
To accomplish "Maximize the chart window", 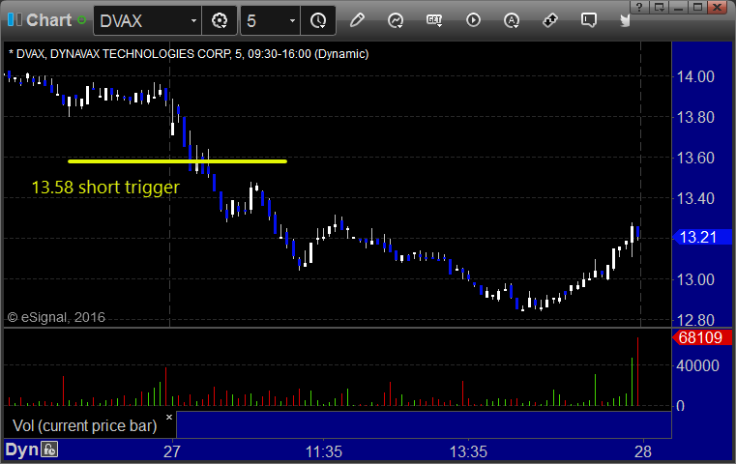I will click(697, 8).
